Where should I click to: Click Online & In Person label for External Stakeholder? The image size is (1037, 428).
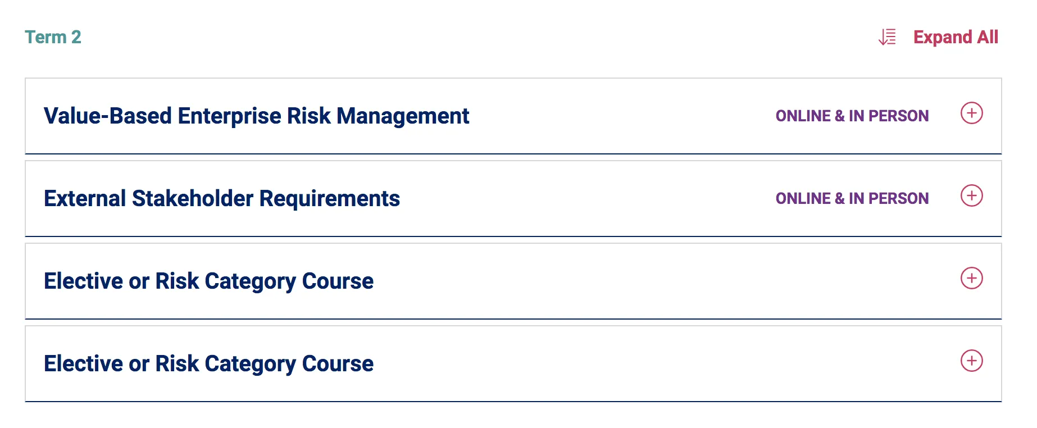(x=852, y=198)
